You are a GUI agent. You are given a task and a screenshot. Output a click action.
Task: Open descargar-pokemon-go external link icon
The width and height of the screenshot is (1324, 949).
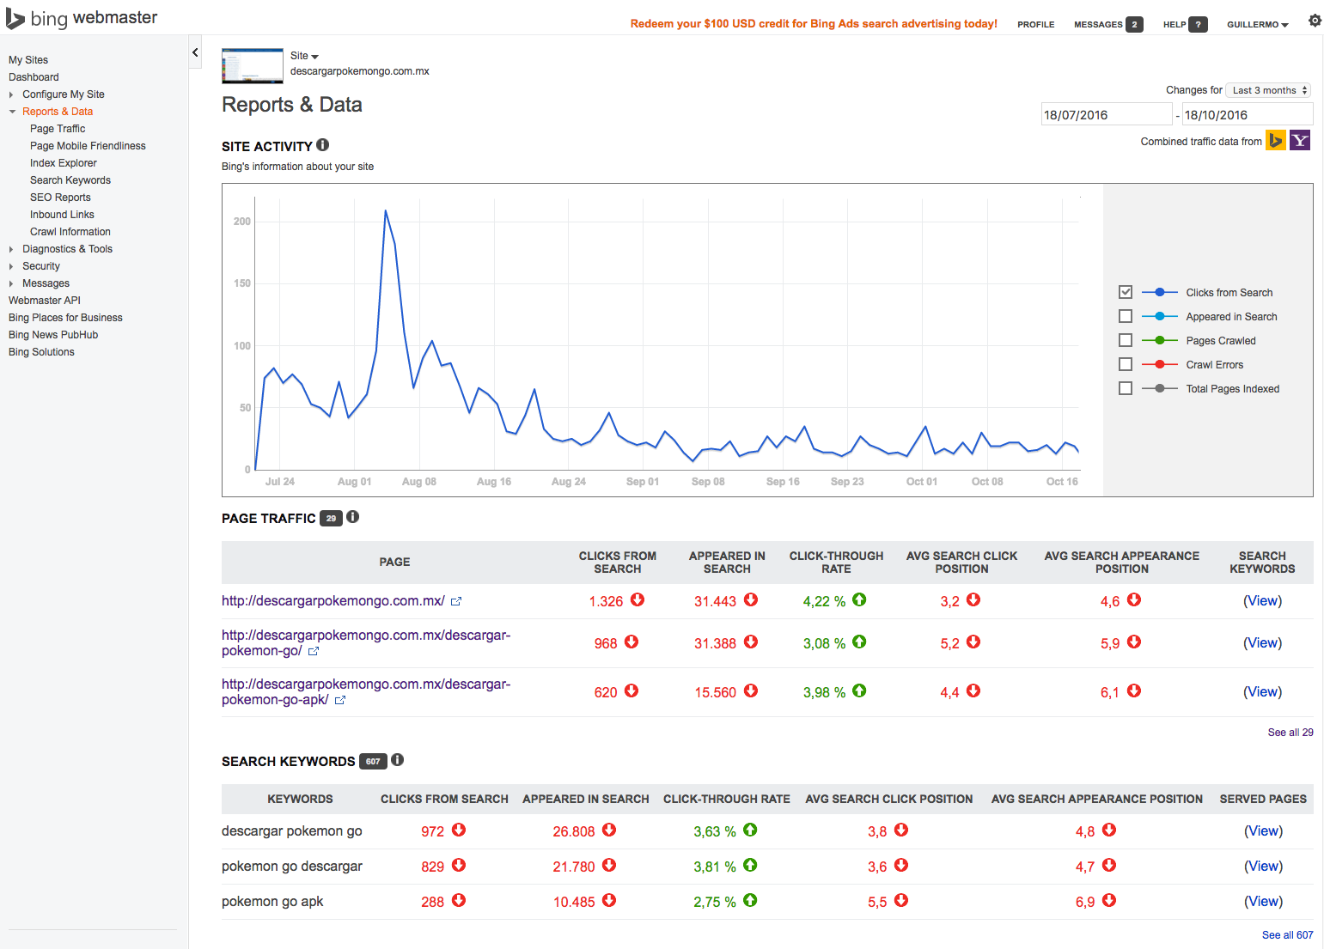point(314,652)
